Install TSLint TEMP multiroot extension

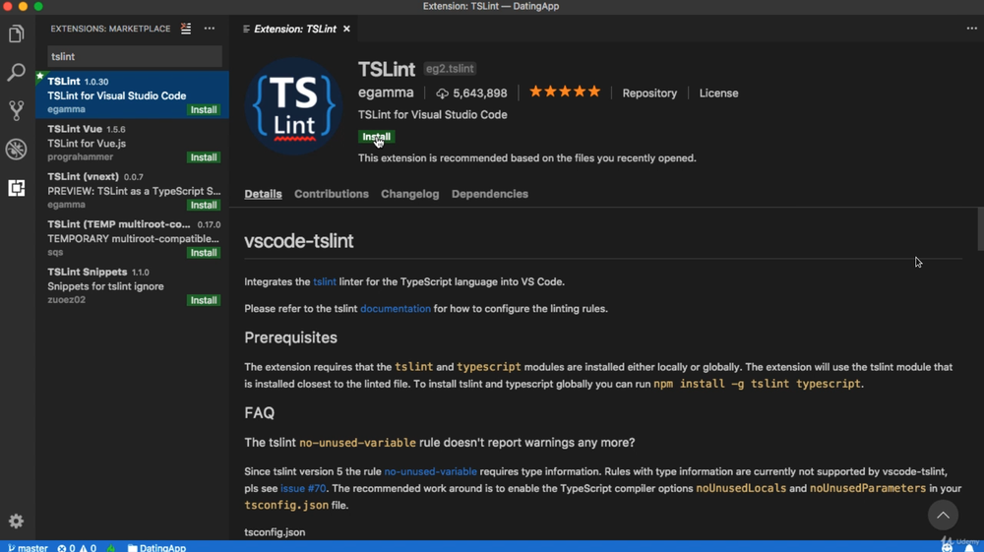pyautogui.click(x=204, y=253)
